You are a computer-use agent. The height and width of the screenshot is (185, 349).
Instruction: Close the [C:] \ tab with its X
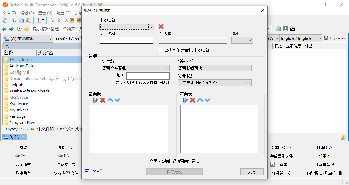(x=23, y=137)
